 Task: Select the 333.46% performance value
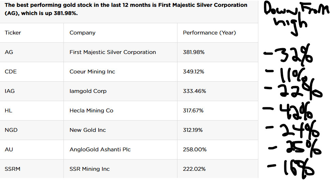[195, 91]
